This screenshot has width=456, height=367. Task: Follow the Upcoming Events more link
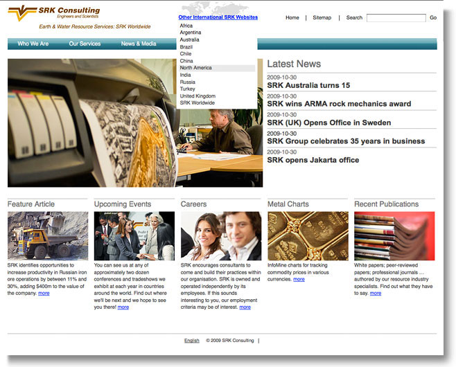123,307
